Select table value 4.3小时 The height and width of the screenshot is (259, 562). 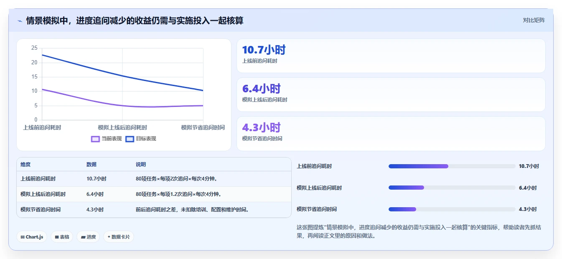[x=95, y=210]
